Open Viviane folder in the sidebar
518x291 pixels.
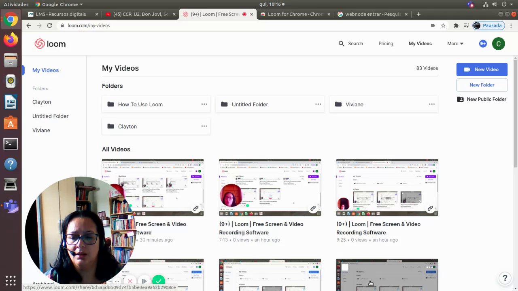pyautogui.click(x=41, y=130)
